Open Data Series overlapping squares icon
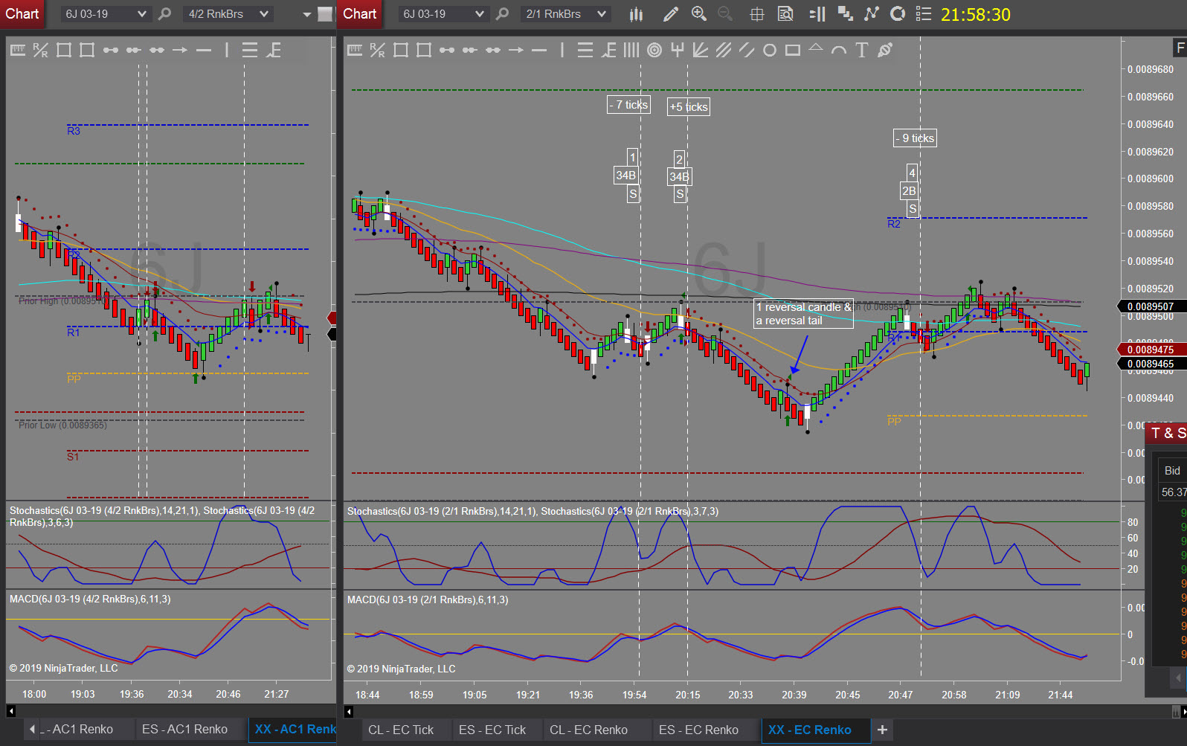The height and width of the screenshot is (746, 1187). click(x=845, y=14)
